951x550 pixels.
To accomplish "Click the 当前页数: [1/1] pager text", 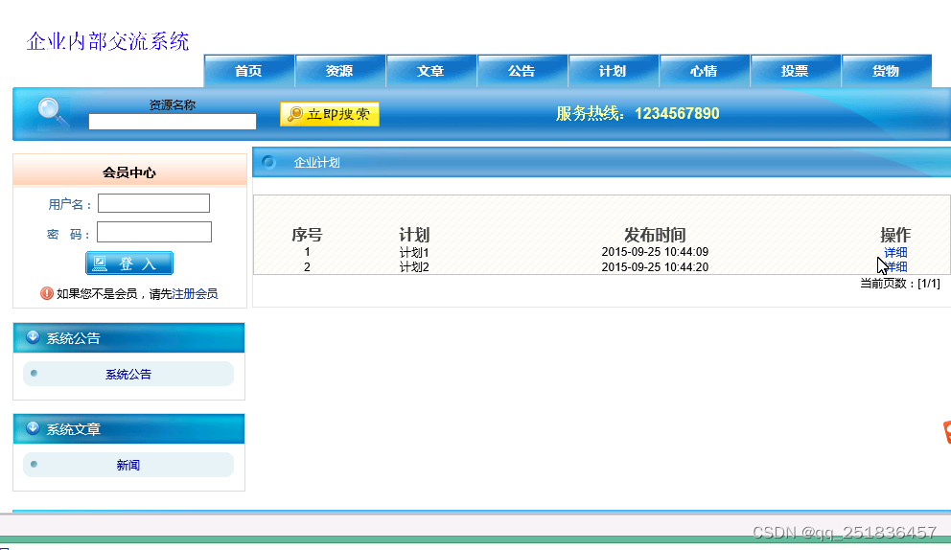I will (x=900, y=284).
